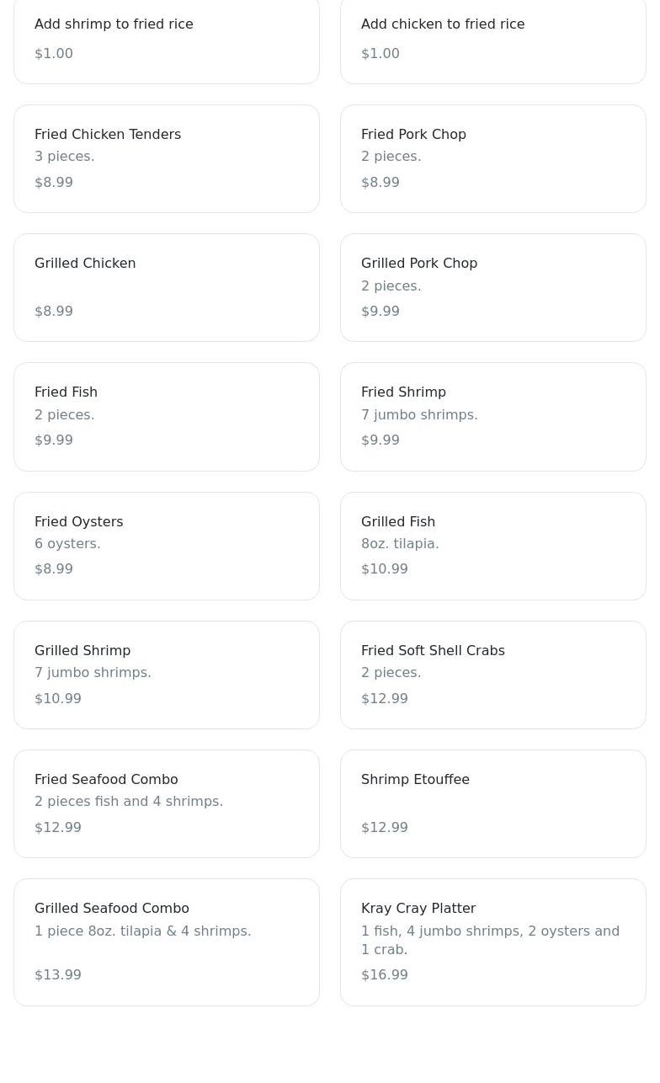This screenshot has width=660, height=1083.
Task: Choose the Fried Pork Chop card
Action: 493,158
